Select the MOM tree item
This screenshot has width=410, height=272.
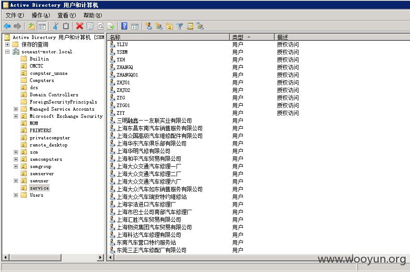click(34, 123)
